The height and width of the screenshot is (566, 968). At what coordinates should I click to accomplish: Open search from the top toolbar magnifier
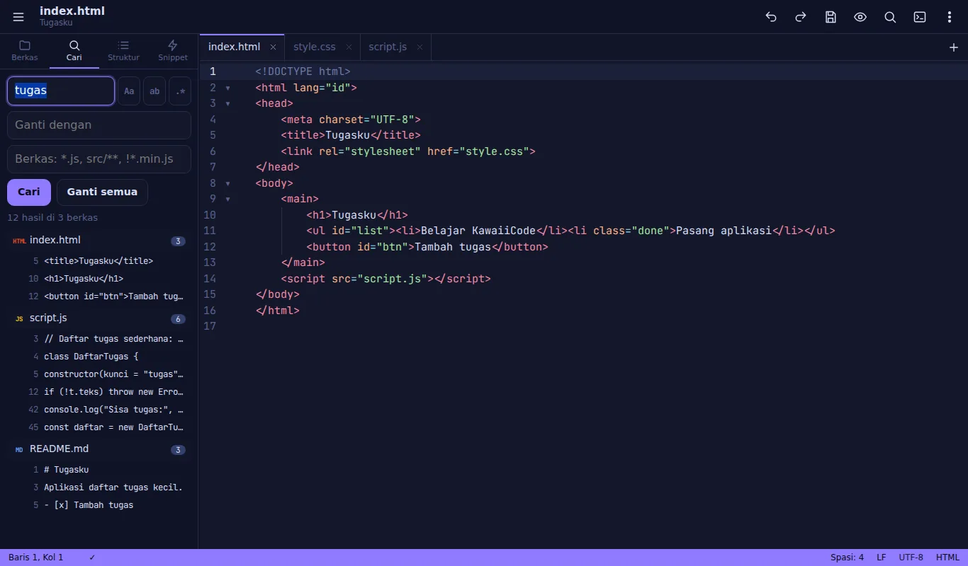click(890, 17)
